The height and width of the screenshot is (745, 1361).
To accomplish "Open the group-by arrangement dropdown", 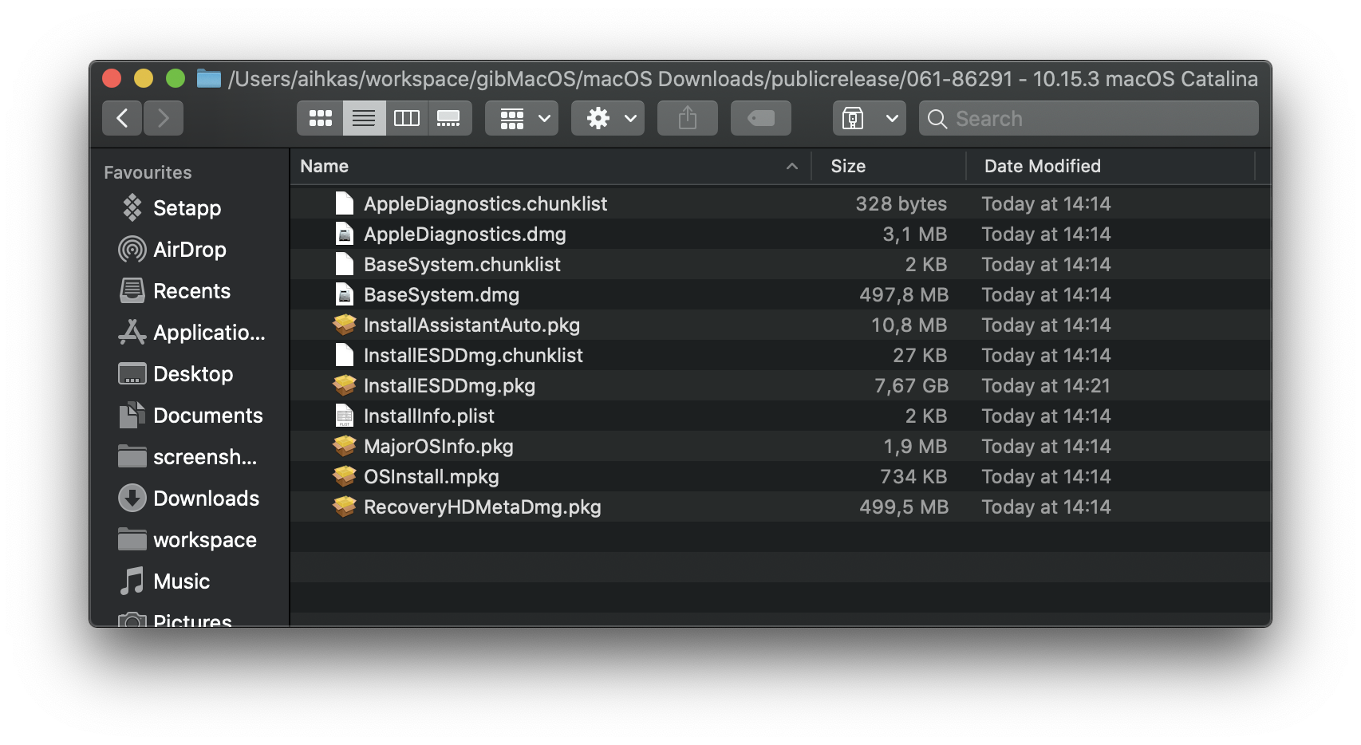I will [x=522, y=118].
